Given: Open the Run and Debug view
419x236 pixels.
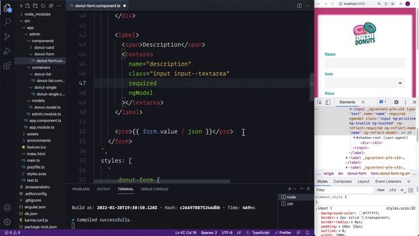Looking at the screenshot, I should [x=7, y=51].
